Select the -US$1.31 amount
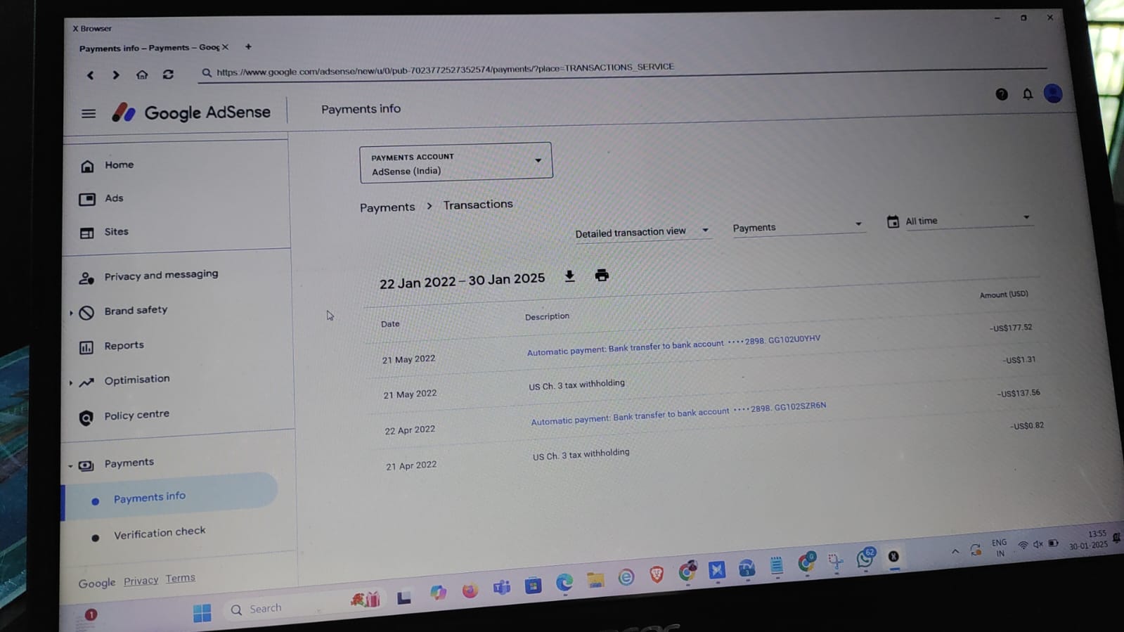 (1019, 360)
